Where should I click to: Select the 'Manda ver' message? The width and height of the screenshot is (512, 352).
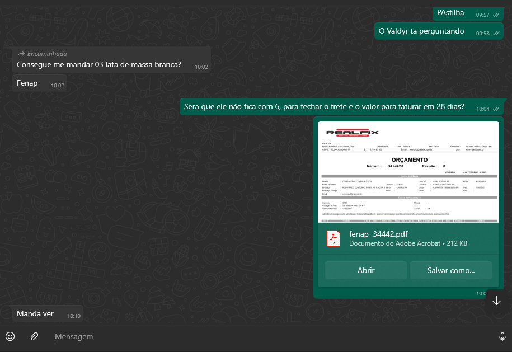[x=35, y=314]
